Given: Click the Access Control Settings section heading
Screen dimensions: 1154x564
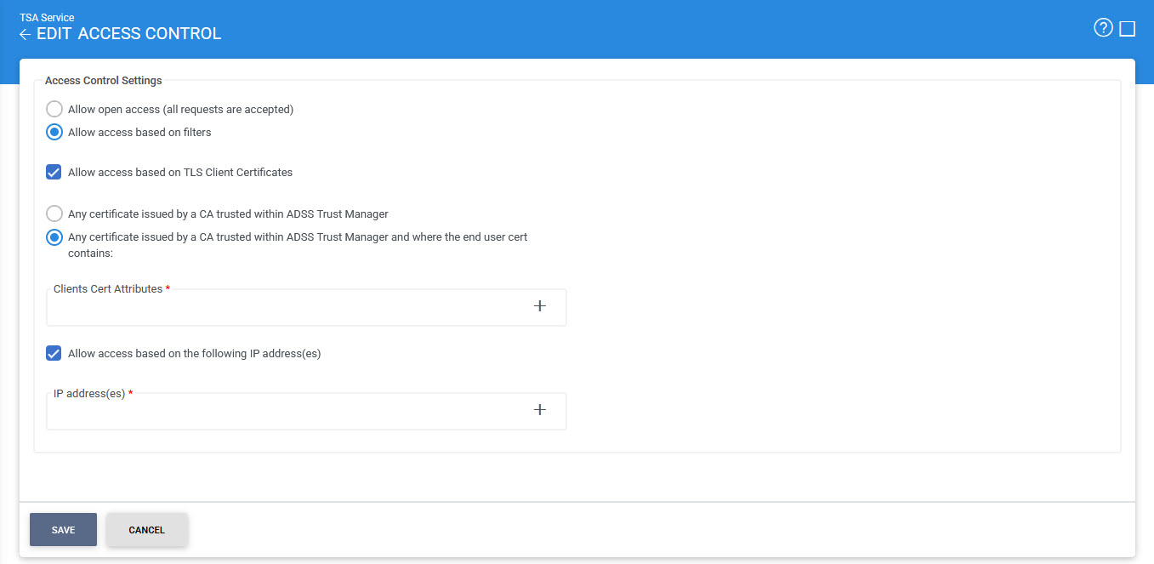Looking at the screenshot, I should tap(103, 81).
